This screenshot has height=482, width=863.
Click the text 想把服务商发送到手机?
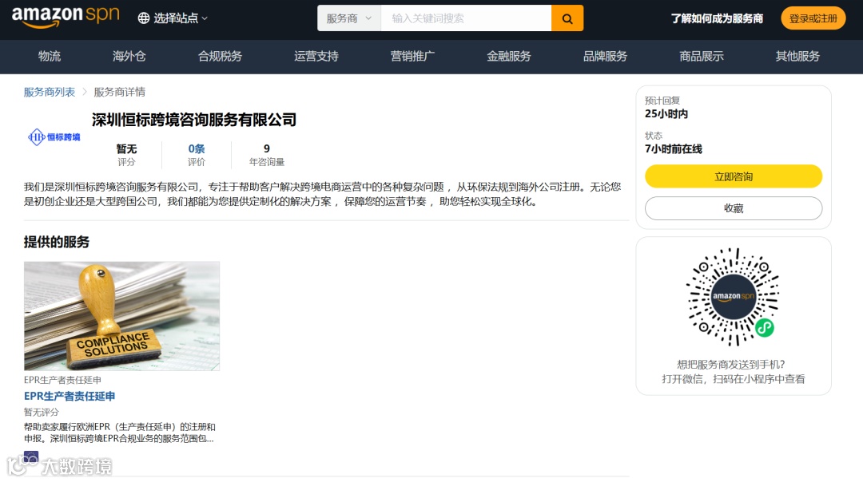coord(731,365)
